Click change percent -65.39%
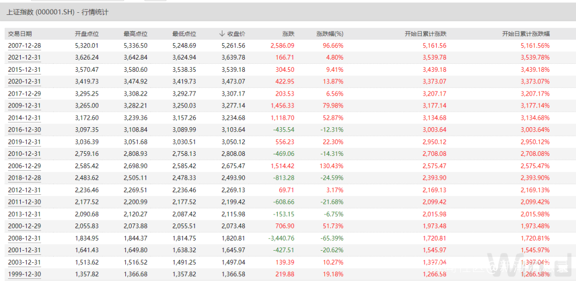The height and width of the screenshot is (281, 576). click(332, 238)
